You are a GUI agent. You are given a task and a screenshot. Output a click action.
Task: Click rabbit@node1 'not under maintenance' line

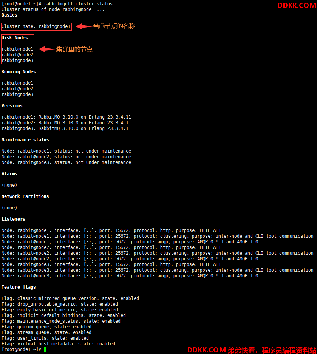coord(66,151)
